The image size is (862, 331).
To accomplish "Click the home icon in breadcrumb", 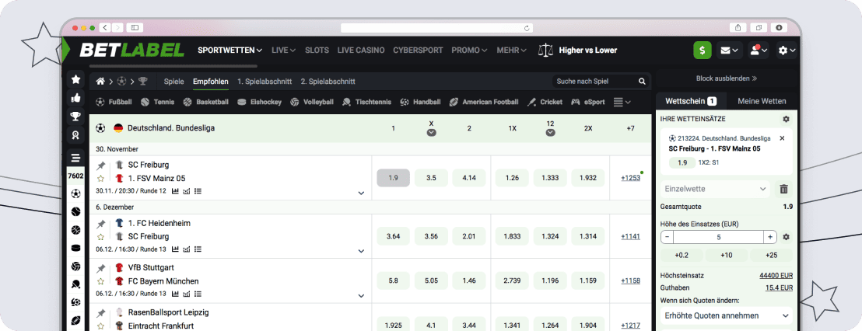I will [100, 81].
